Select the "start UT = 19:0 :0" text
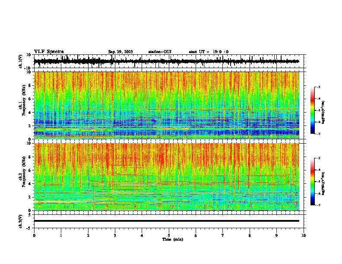Image resolution: width=342 pixels, height=264 pixels. coord(209,52)
